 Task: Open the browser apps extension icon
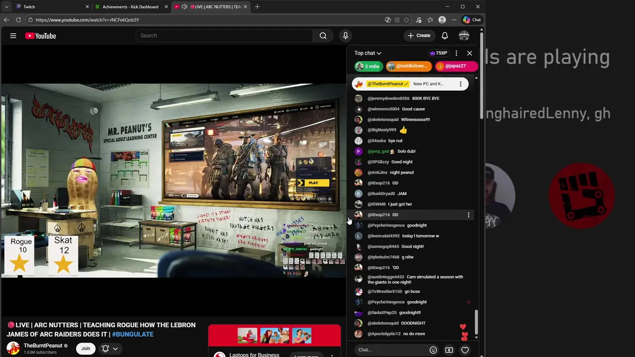397,20
